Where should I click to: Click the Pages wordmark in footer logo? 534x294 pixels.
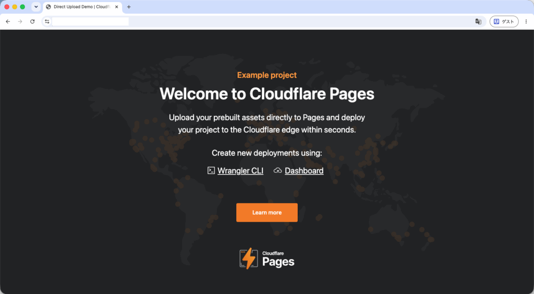click(x=278, y=262)
